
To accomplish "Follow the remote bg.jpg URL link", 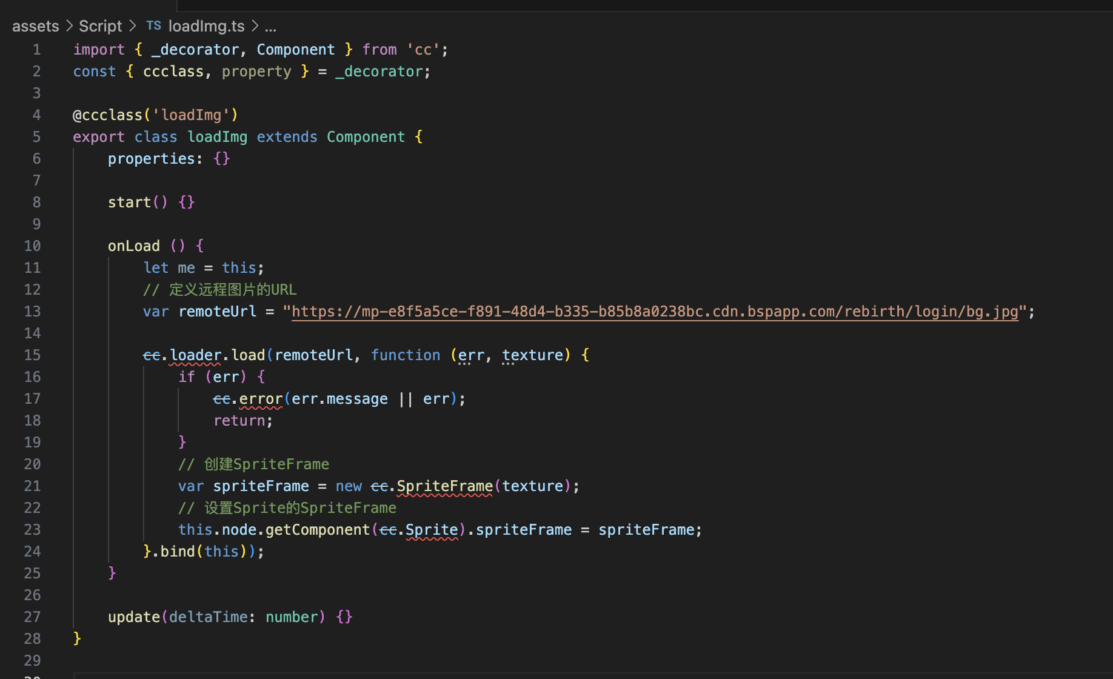I will click(x=655, y=312).
